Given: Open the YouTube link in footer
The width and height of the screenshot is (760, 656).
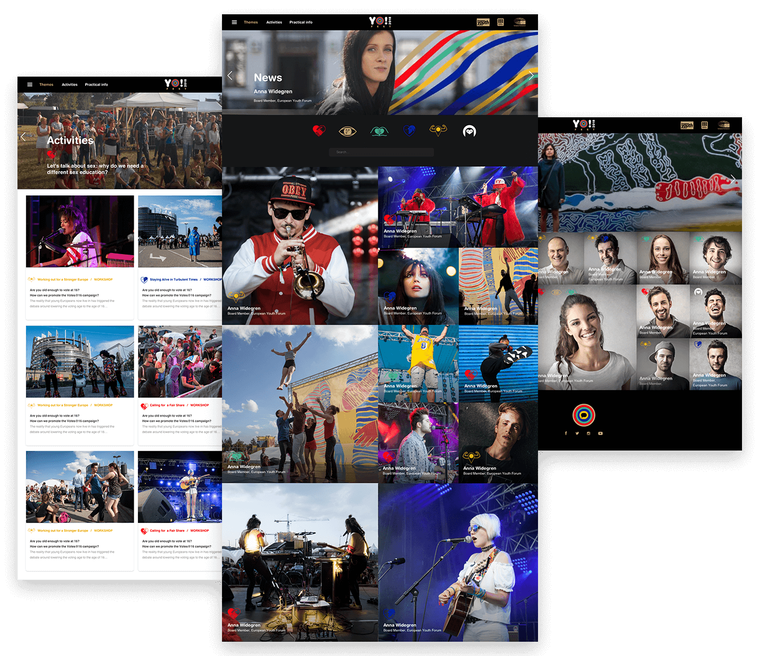Looking at the screenshot, I should (x=600, y=433).
